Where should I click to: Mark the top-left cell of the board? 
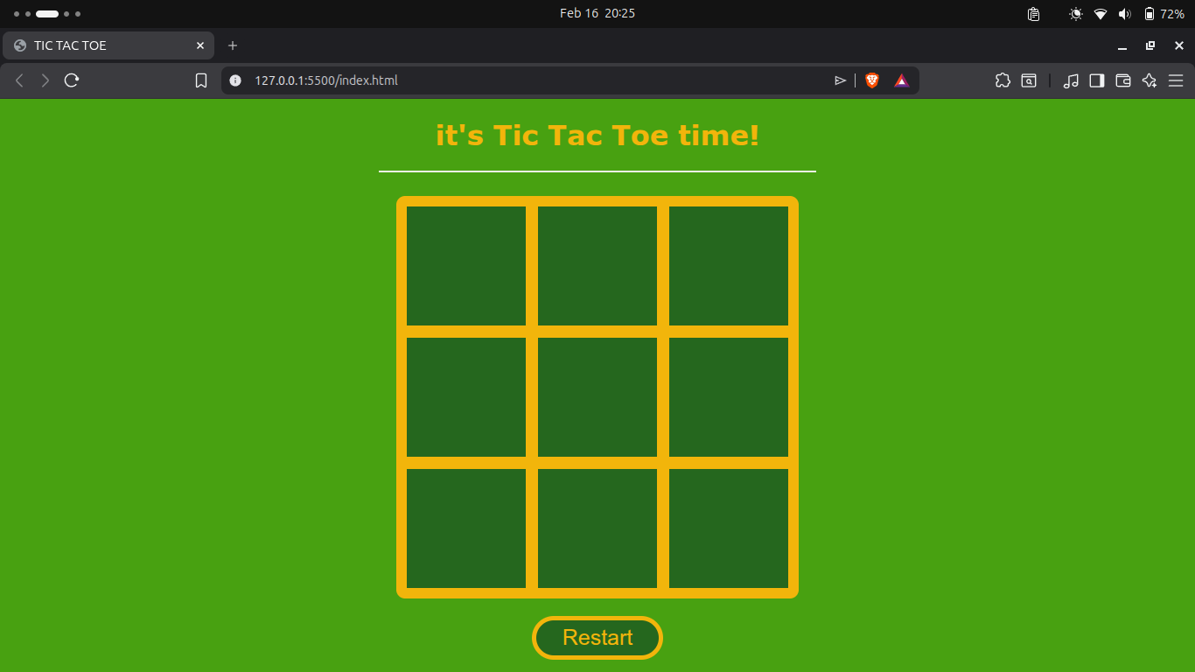tap(466, 266)
